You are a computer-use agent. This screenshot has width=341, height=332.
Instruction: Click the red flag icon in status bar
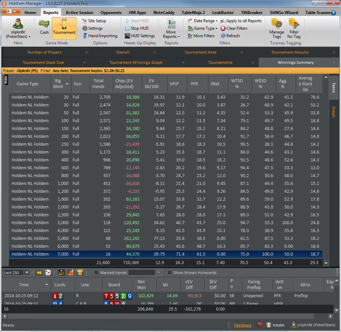pos(260,325)
